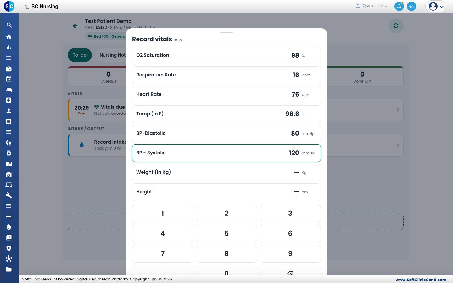Open the open-book icon in sidebar
The width and height of the screenshot is (453, 283).
click(9, 164)
